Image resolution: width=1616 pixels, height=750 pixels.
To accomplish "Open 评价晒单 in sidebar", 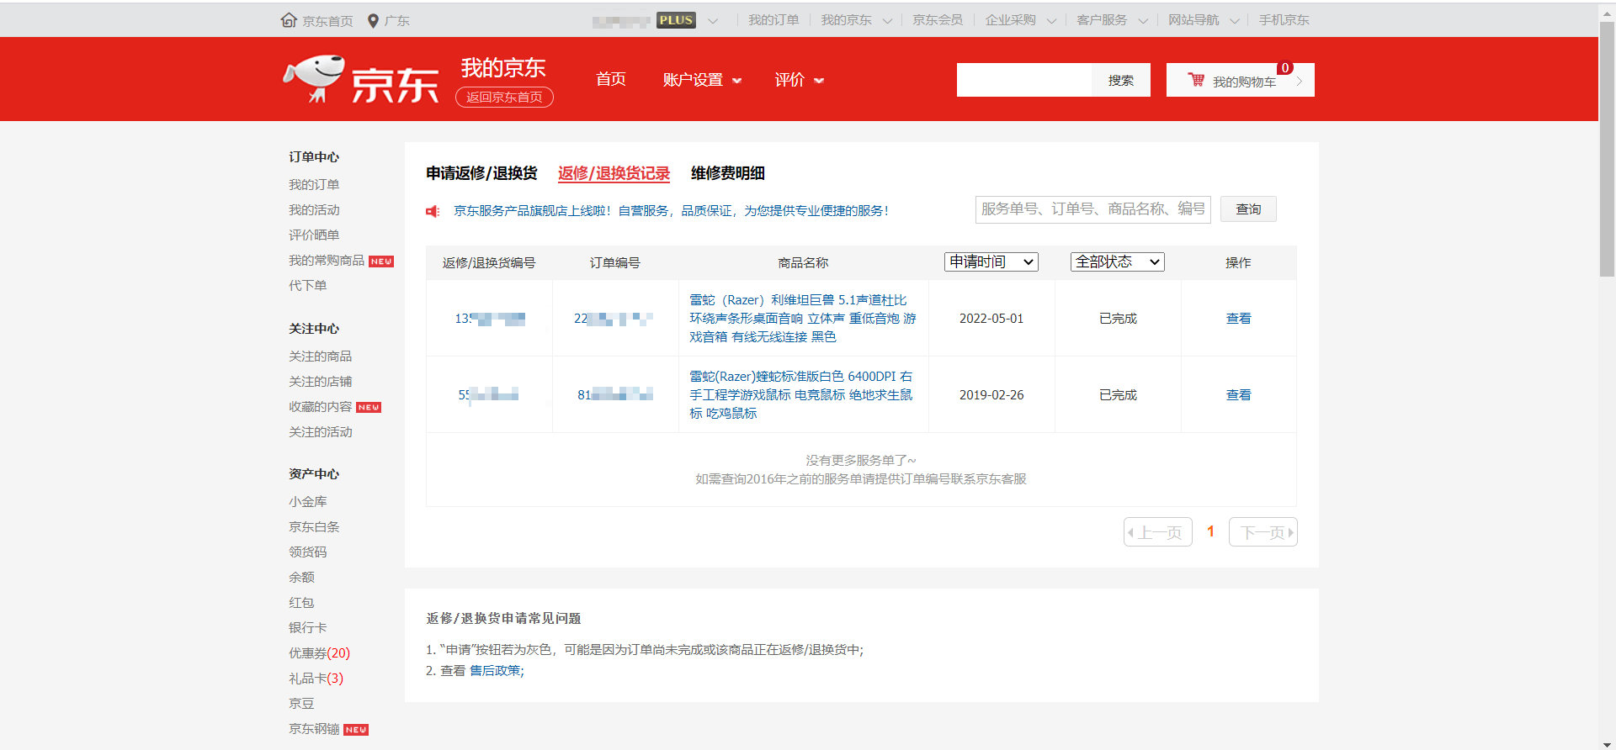I will pos(314,235).
